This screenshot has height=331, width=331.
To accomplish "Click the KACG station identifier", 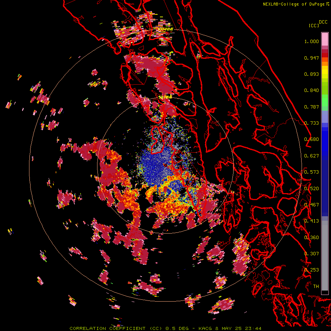I will 205,328.
